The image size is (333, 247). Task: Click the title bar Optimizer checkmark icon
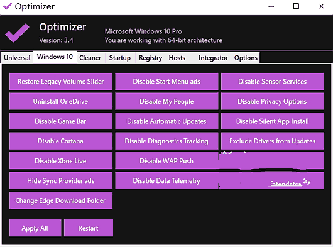pyautogui.click(x=8, y=6)
